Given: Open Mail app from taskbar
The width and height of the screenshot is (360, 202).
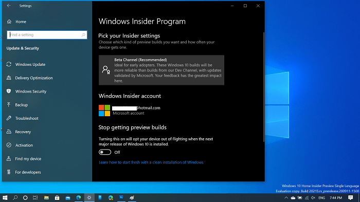Looking at the screenshot, I should pos(68,198).
